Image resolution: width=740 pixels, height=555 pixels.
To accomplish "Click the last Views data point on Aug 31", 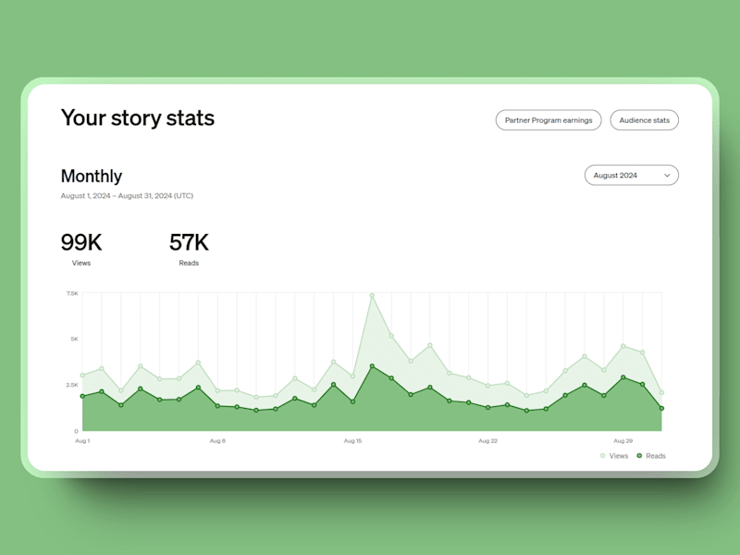I will pos(661,392).
